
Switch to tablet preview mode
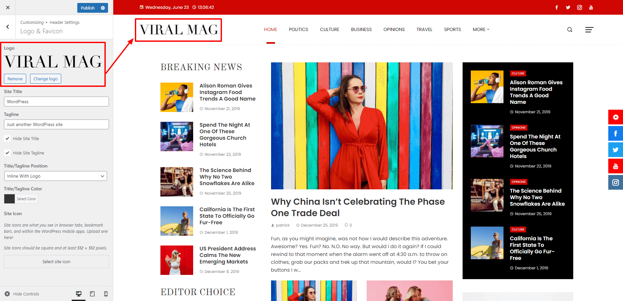point(92,294)
